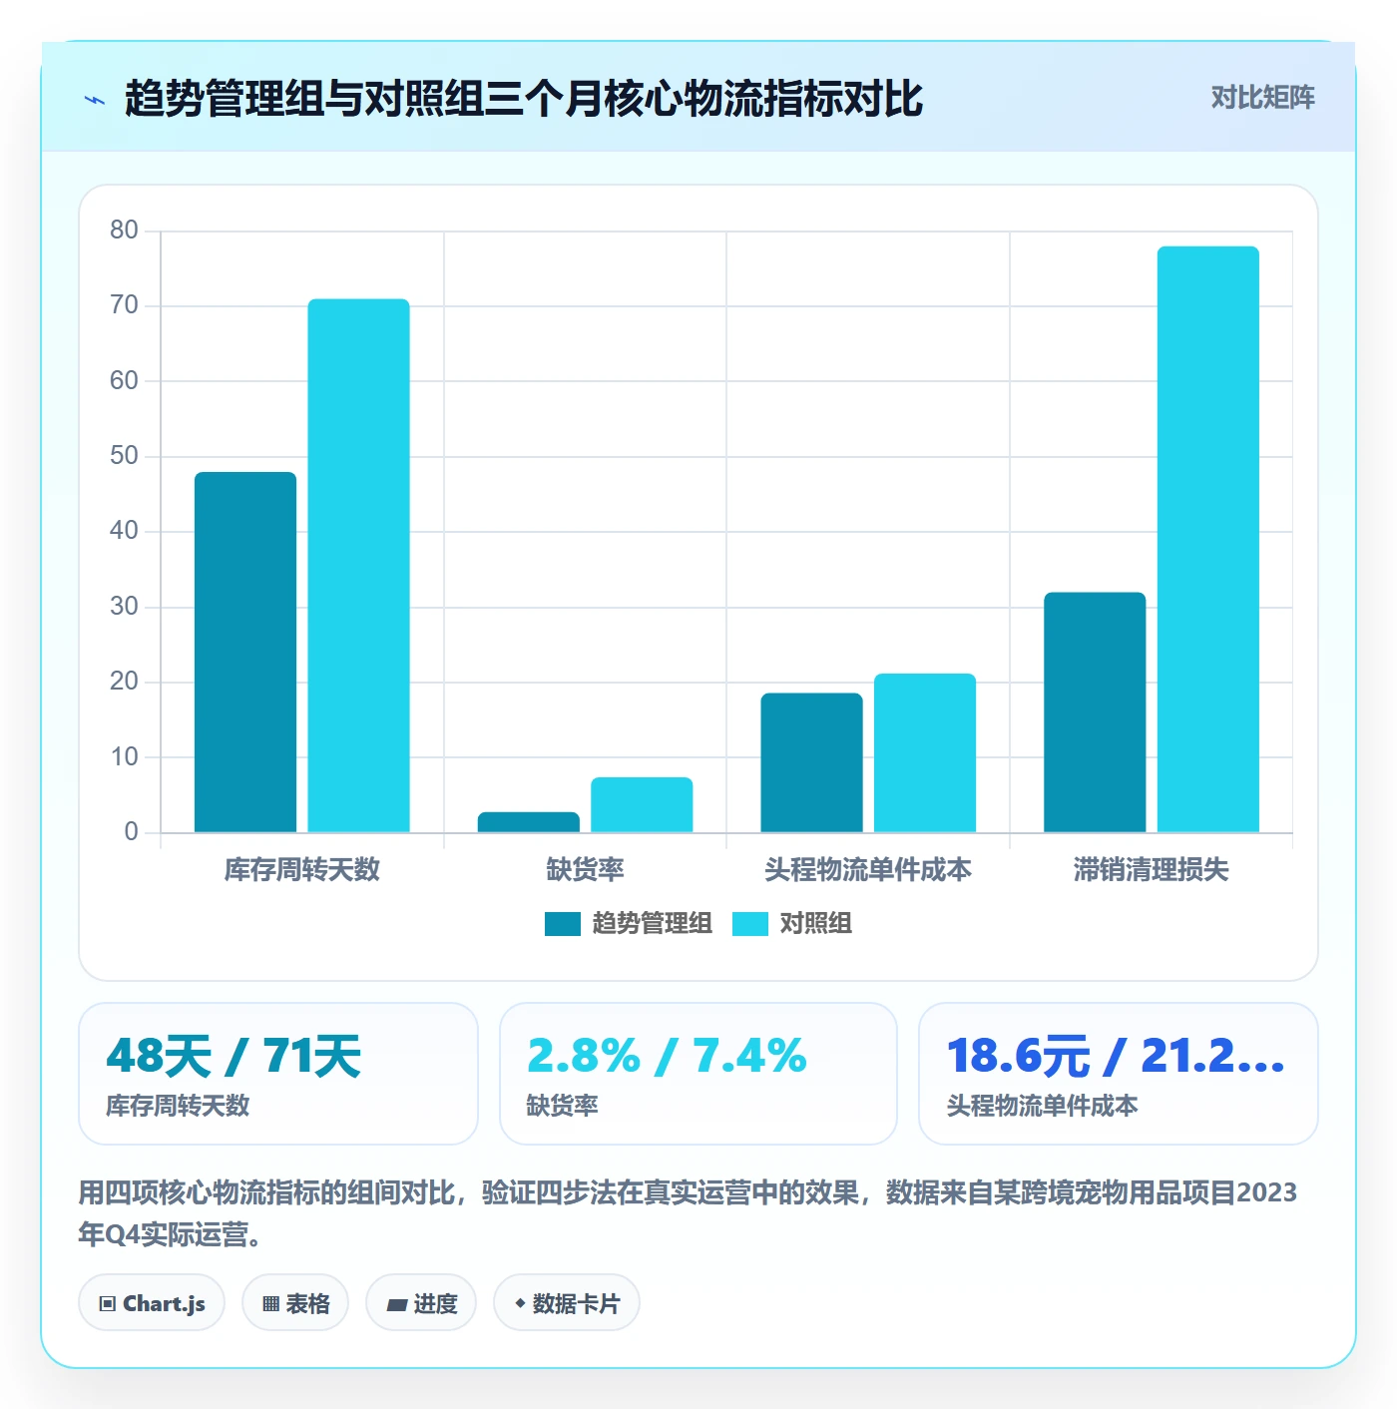Select the Chart.js tag pill
This screenshot has height=1409, width=1397.
(152, 1303)
